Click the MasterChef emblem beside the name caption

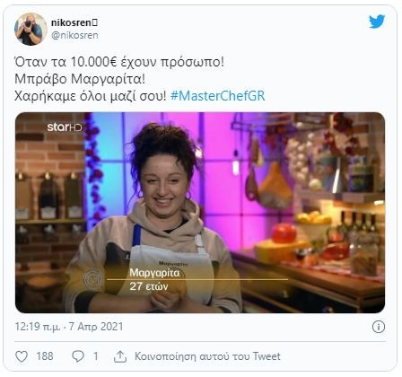pos(93,279)
